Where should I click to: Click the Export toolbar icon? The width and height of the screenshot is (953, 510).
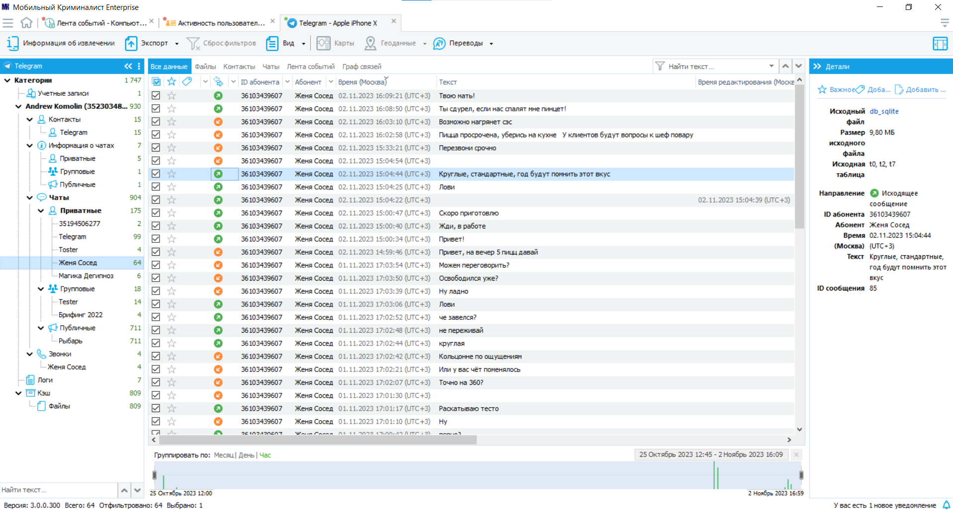coord(131,43)
